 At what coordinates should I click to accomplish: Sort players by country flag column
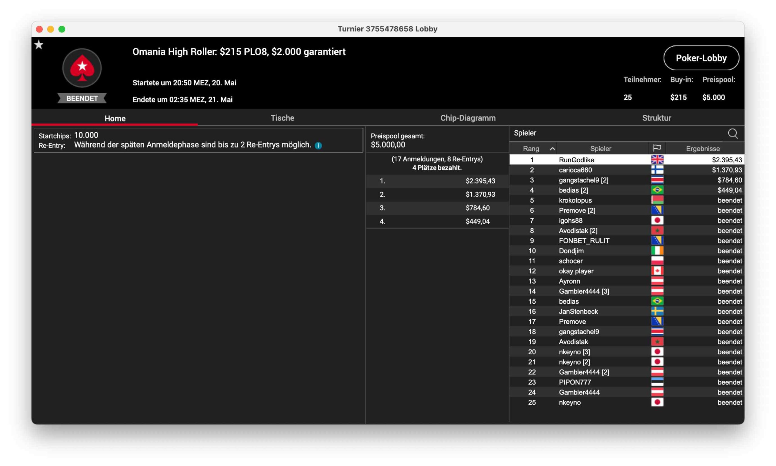(x=657, y=148)
